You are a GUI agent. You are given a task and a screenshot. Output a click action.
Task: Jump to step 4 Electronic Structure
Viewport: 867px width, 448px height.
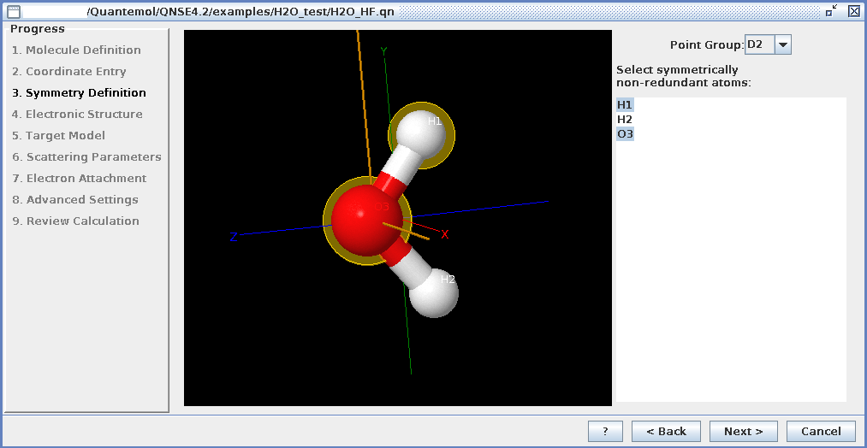coord(77,115)
